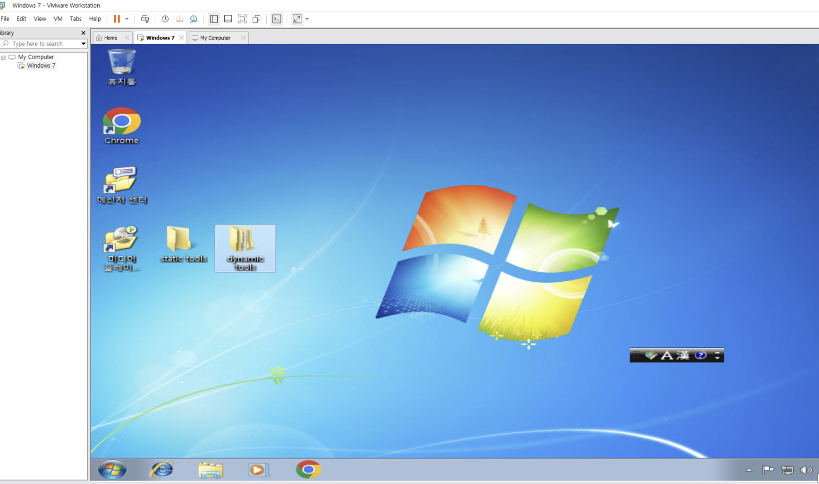Open the power options dropdown beside Pause
This screenshot has height=484, width=819.
[x=127, y=19]
